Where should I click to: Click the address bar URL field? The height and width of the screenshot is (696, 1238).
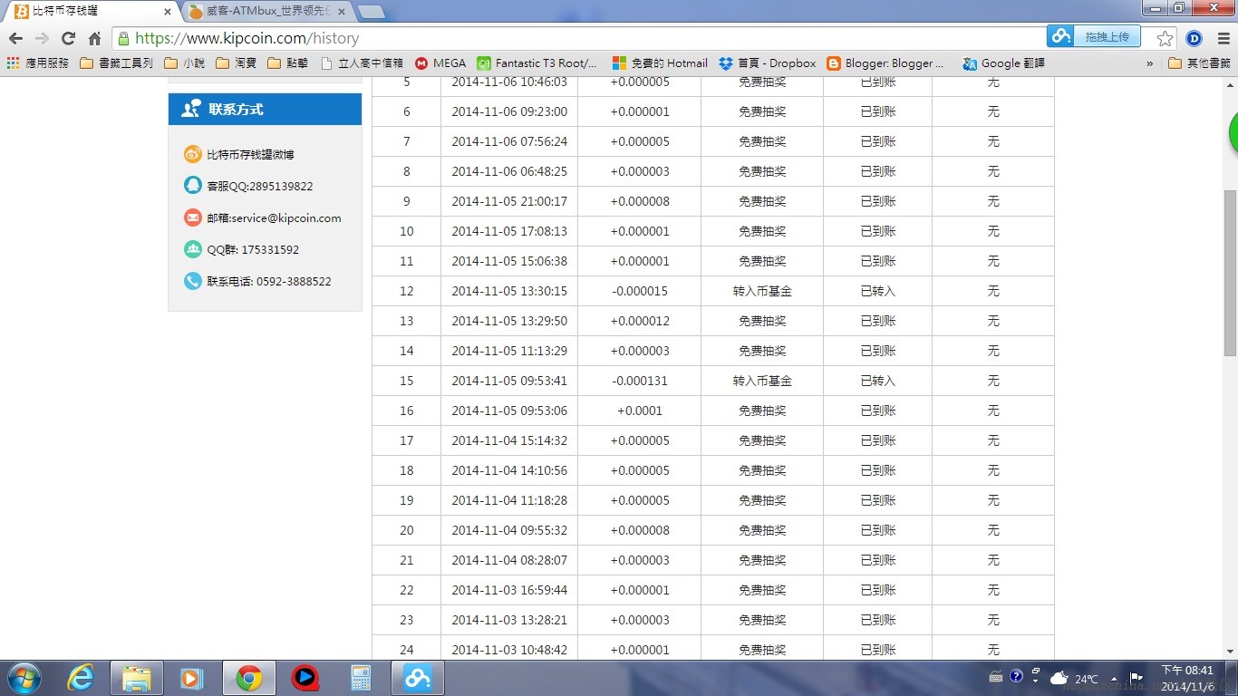pos(580,38)
